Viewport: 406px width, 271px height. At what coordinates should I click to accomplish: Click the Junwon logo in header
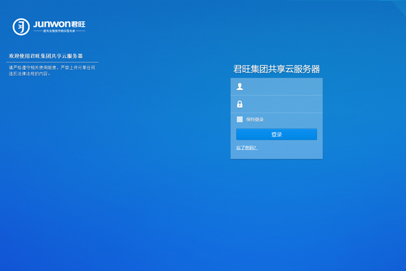click(49, 27)
